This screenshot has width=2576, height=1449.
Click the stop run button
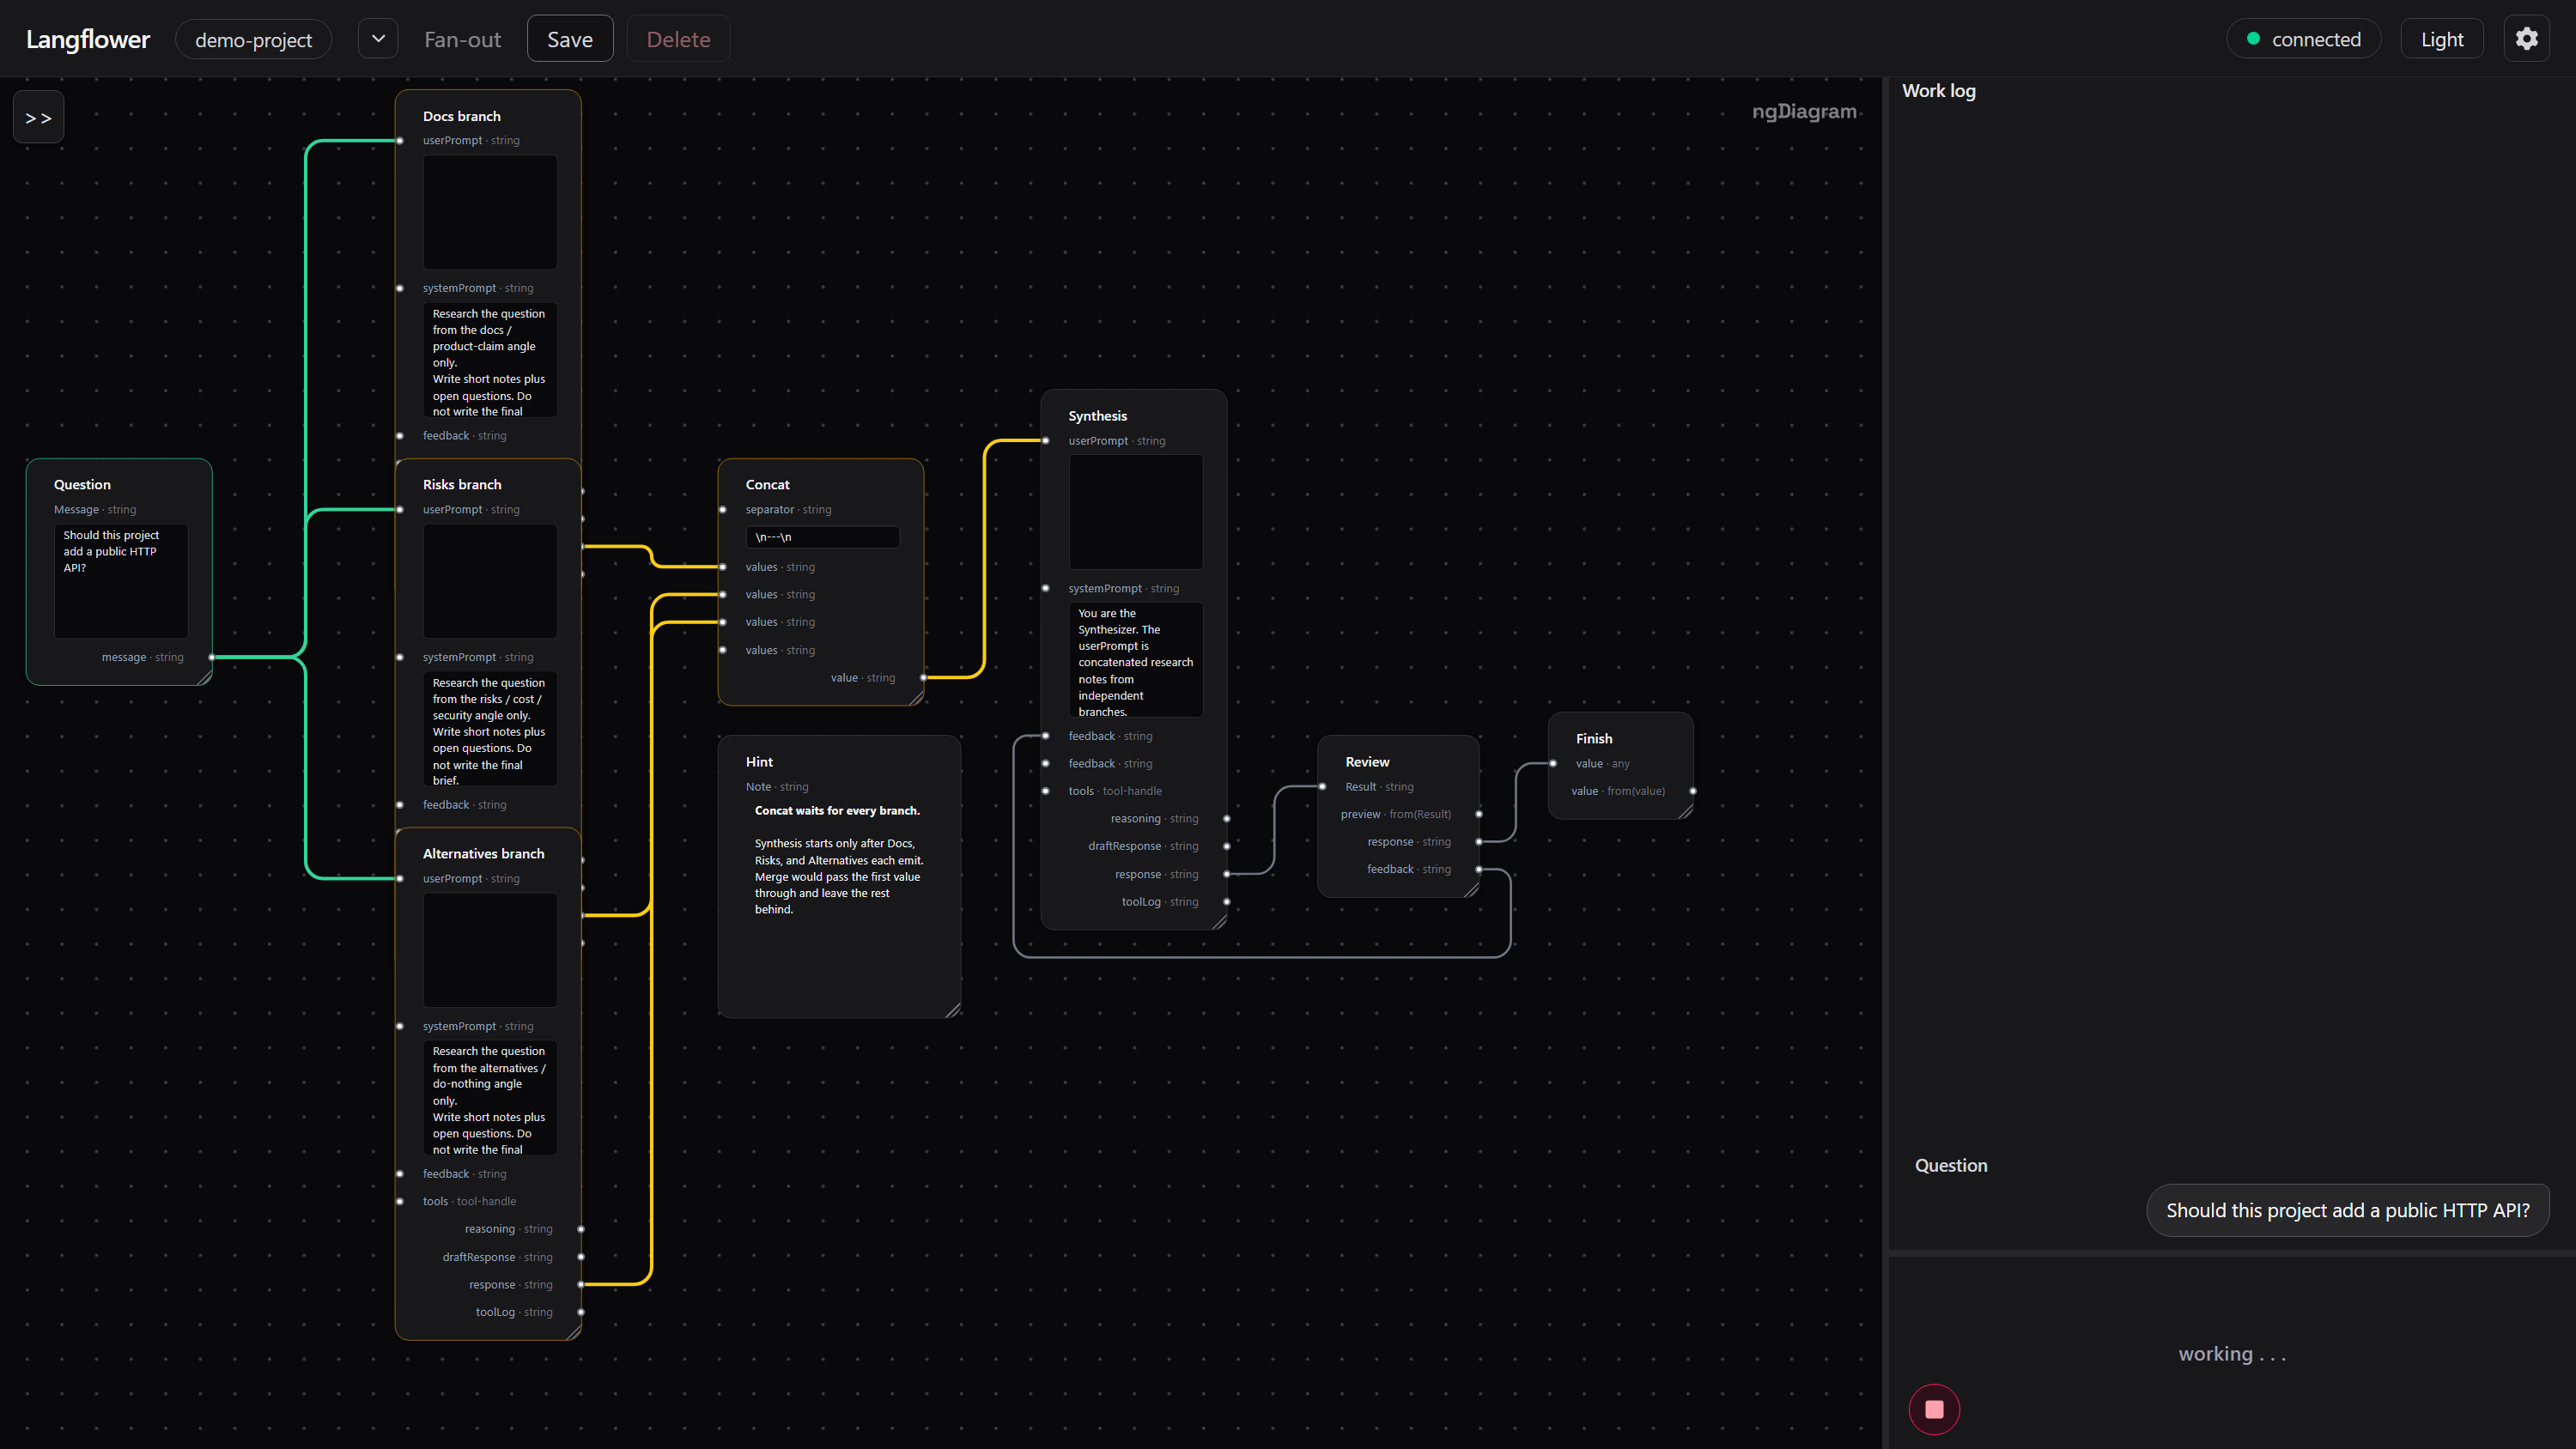pos(1934,1409)
